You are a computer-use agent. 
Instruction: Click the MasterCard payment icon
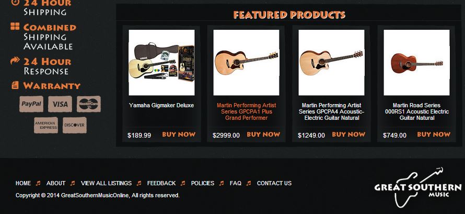89,104
